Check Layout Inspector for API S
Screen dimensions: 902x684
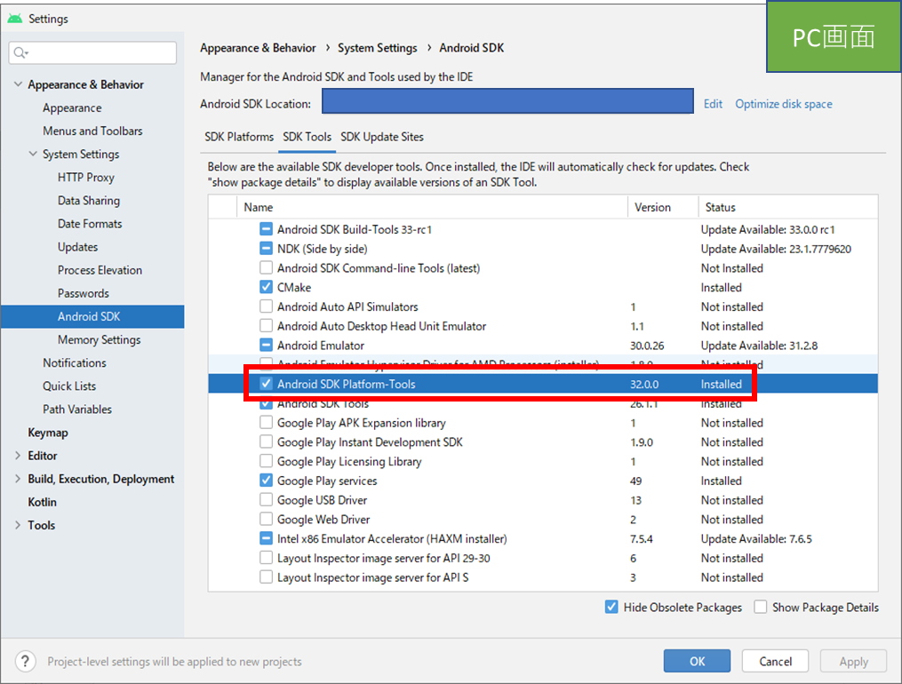click(x=266, y=577)
